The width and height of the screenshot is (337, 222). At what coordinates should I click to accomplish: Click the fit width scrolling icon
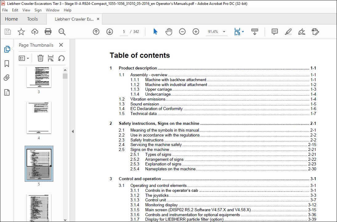[x=237, y=32]
